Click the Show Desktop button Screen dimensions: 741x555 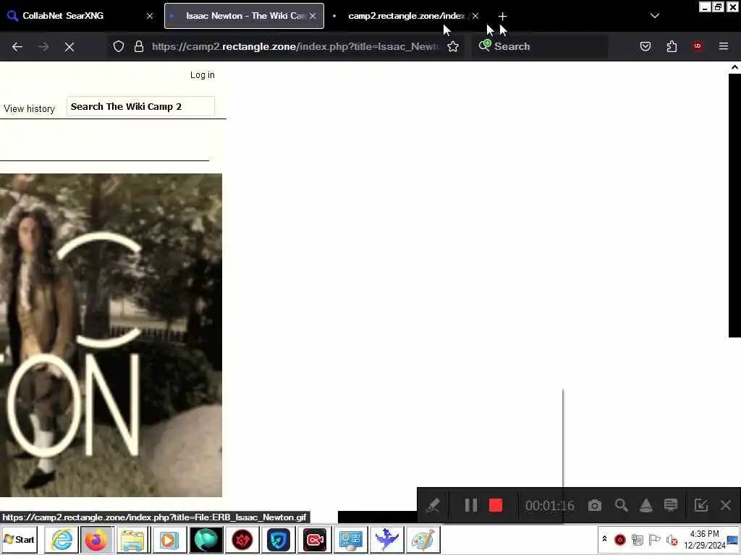733,540
